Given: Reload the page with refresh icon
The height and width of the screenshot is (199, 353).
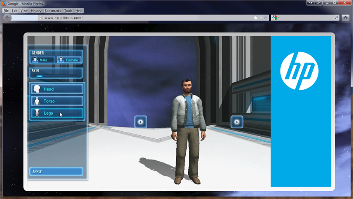Looking at the screenshot, I should click(x=265, y=18).
